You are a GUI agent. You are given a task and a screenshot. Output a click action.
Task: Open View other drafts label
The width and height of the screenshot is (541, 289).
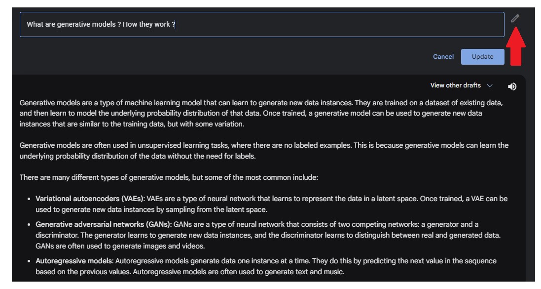(x=455, y=85)
